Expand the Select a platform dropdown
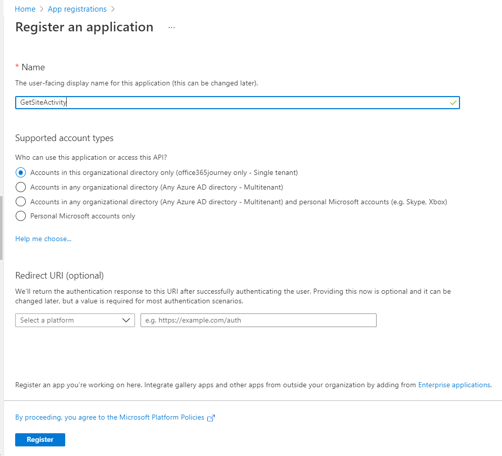This screenshot has width=502, height=456. pyautogui.click(x=75, y=320)
